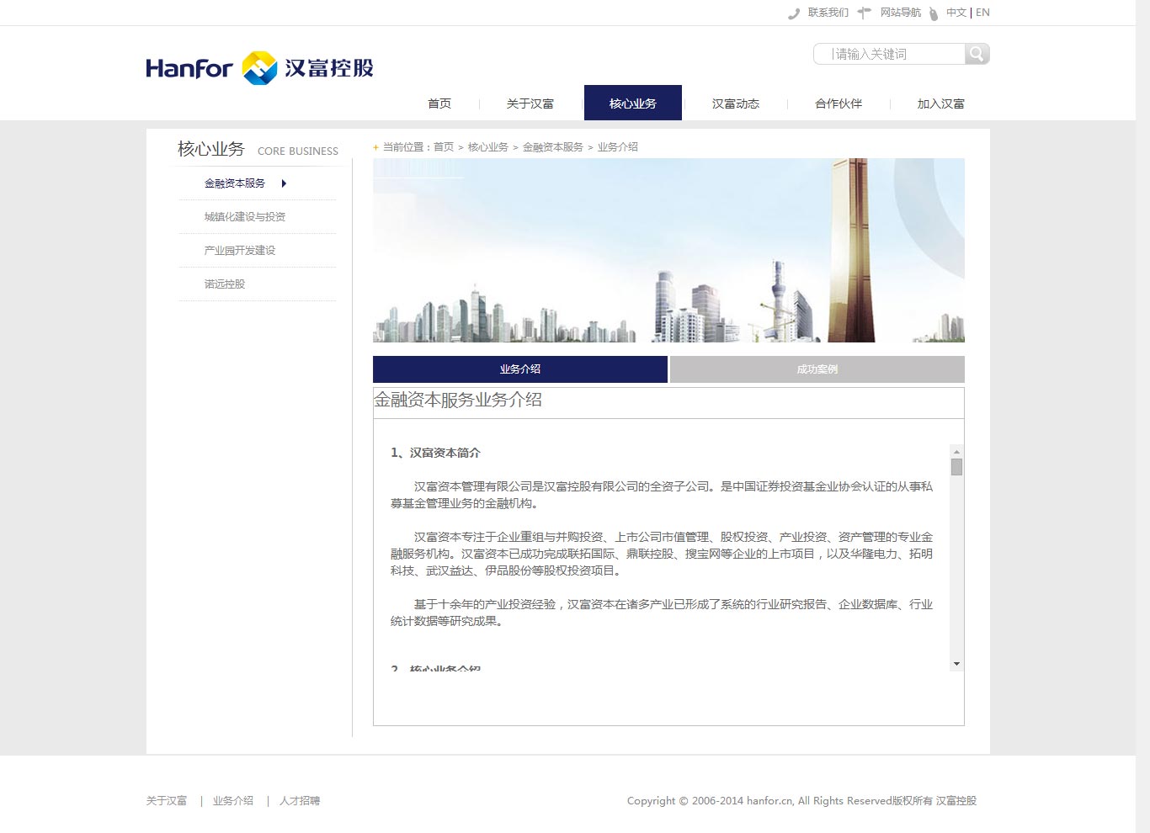1150x833 pixels.
Task: Click the phone icon beside 联系我们
Action: point(793,13)
